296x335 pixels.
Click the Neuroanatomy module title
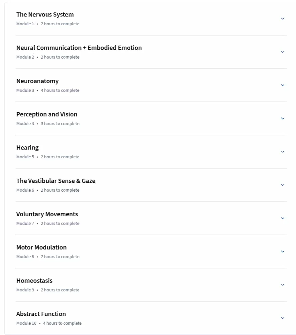pos(37,81)
